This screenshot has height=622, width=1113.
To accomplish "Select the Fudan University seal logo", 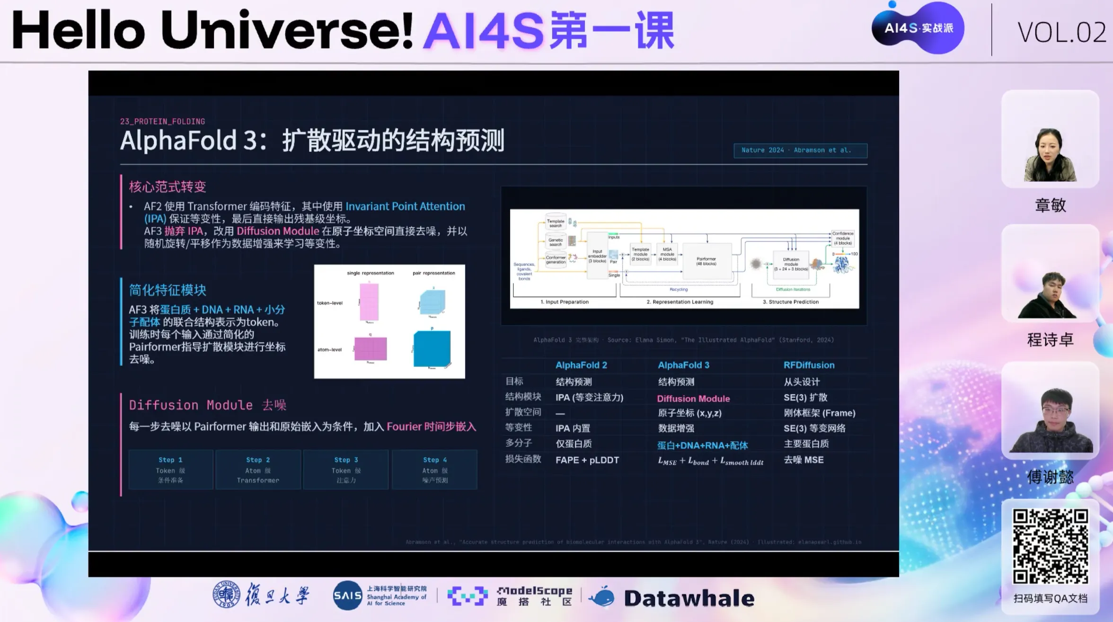I will coord(226,595).
